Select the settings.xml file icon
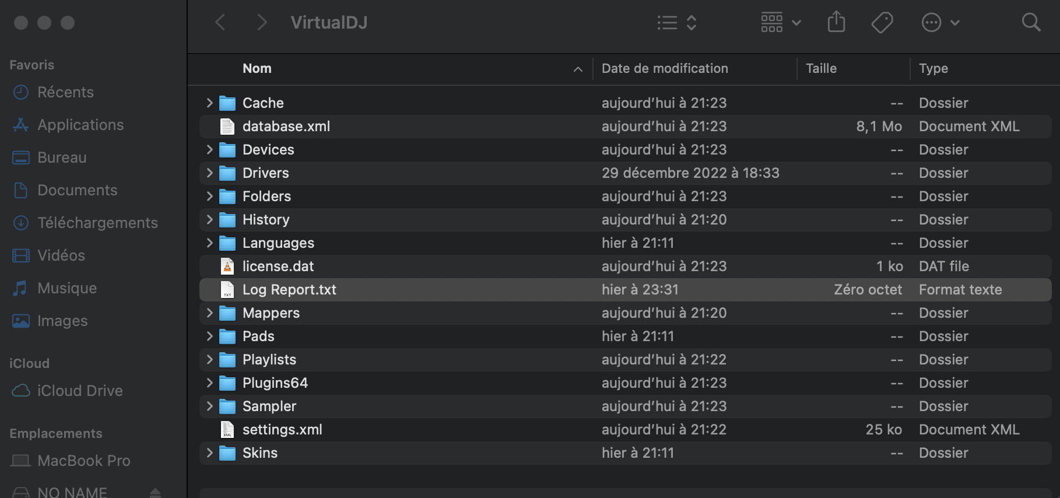 pyautogui.click(x=227, y=429)
